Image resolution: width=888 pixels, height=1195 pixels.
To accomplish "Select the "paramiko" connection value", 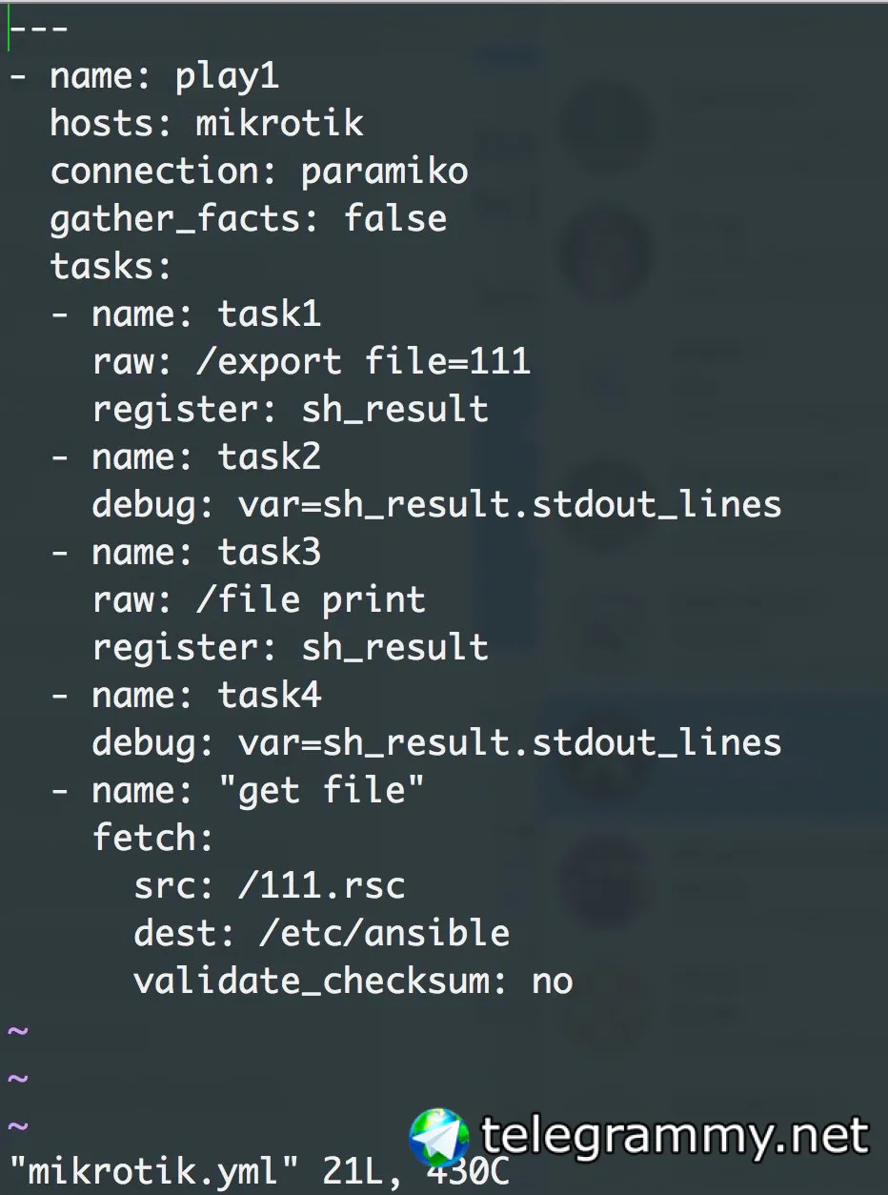I will pyautogui.click(x=384, y=171).
